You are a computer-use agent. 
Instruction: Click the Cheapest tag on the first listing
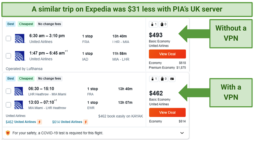click(x=26, y=24)
